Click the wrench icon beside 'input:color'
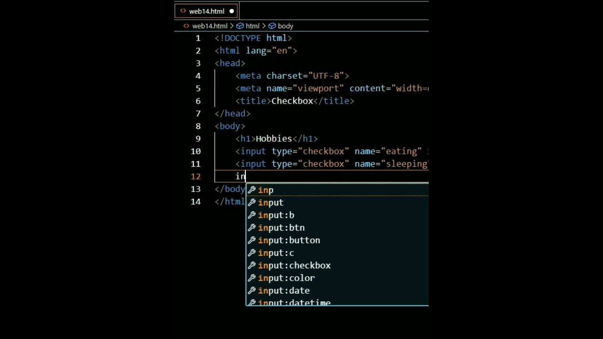This screenshot has width=603, height=339. point(252,278)
